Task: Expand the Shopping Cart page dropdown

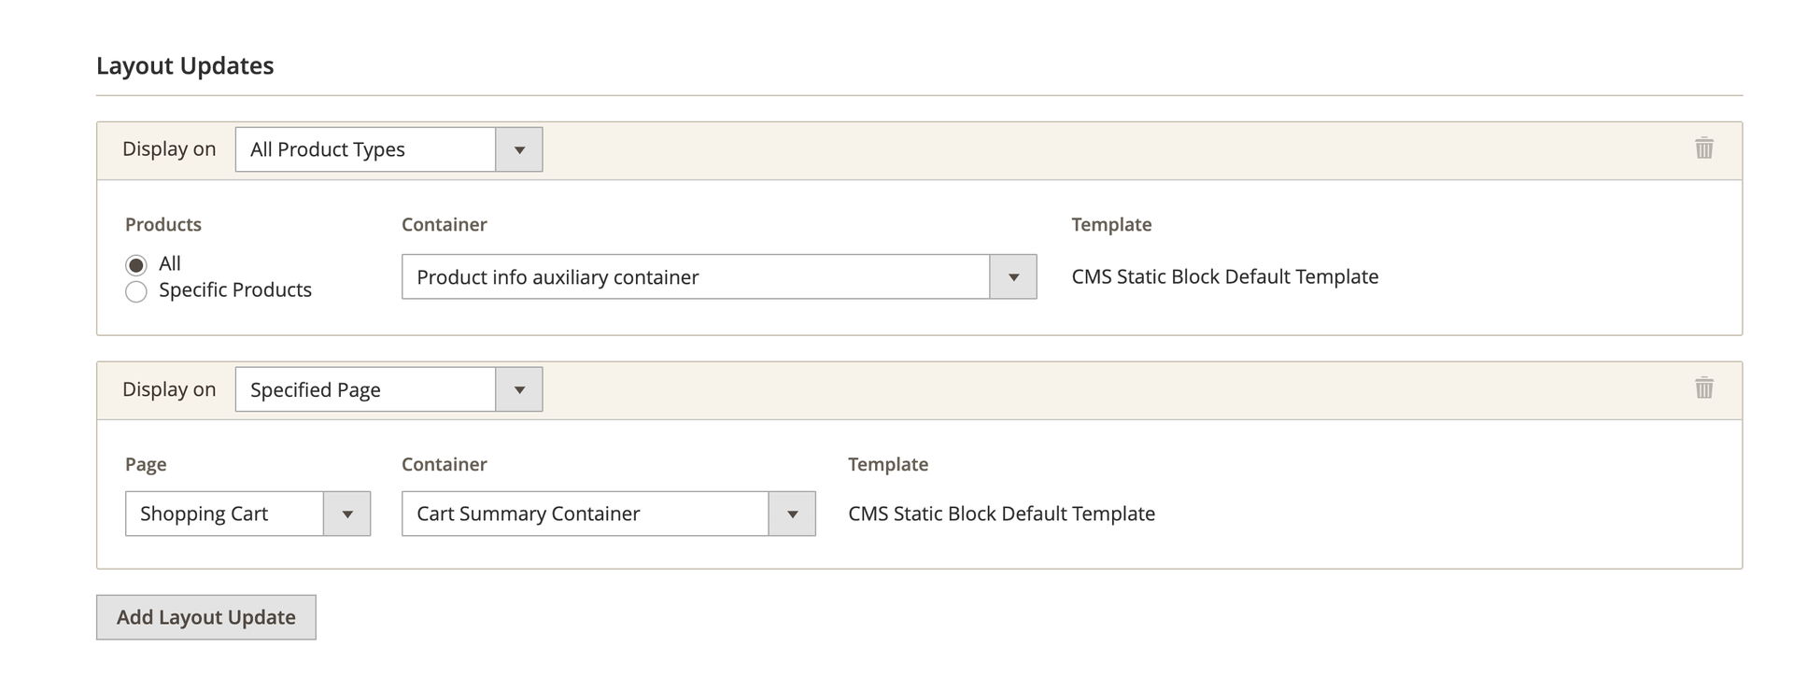Action: 247,514
